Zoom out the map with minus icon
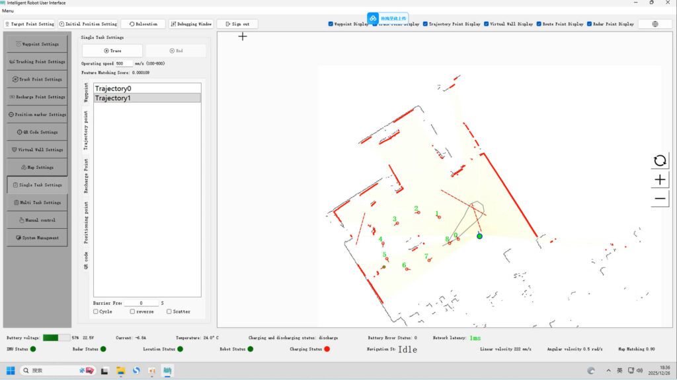 click(x=659, y=198)
